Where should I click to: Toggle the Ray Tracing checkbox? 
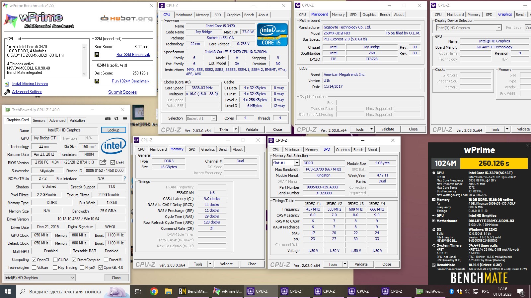pos(55,268)
